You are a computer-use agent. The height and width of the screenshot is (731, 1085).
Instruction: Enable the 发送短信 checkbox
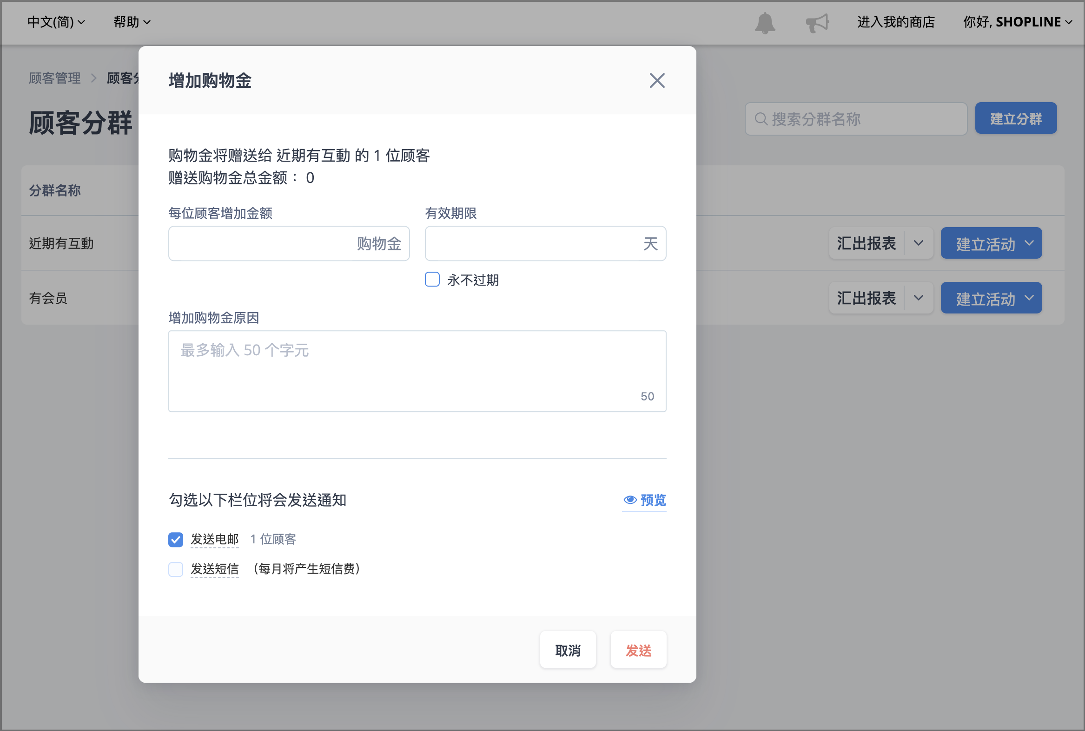176,569
